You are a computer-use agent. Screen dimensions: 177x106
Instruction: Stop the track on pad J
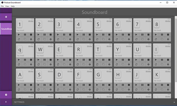pos(149,85)
